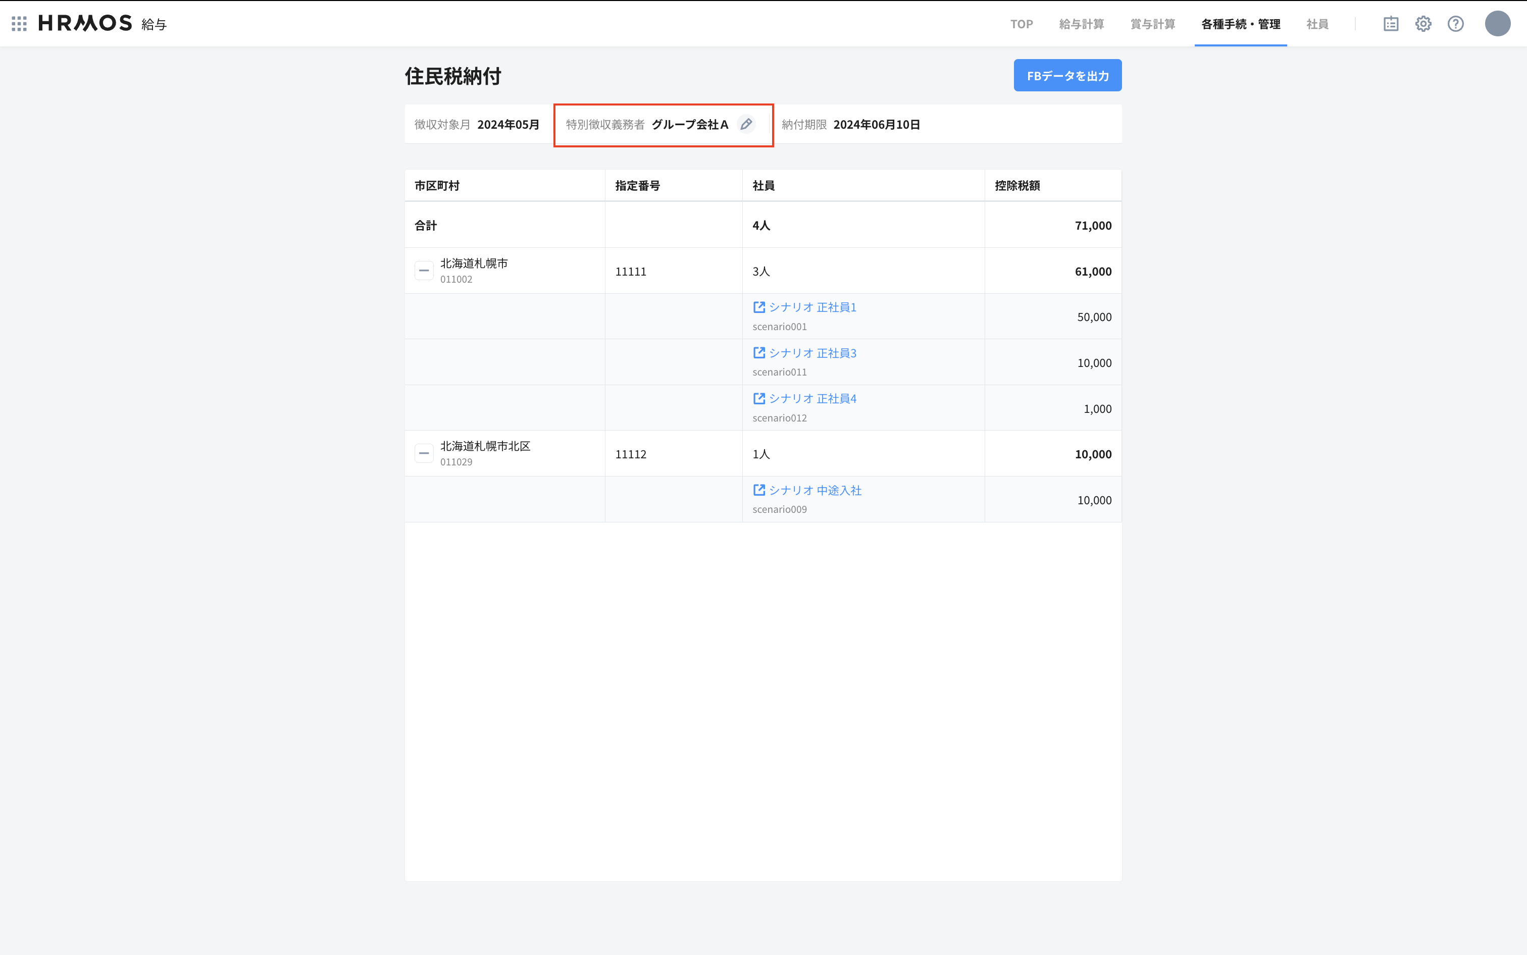Open employee link シナリオ 正社員4
The image size is (1527, 955).
(x=812, y=399)
